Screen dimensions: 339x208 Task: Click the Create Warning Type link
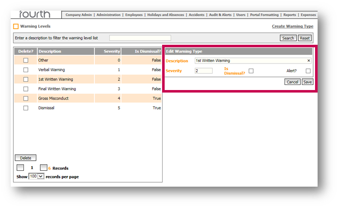point(293,26)
